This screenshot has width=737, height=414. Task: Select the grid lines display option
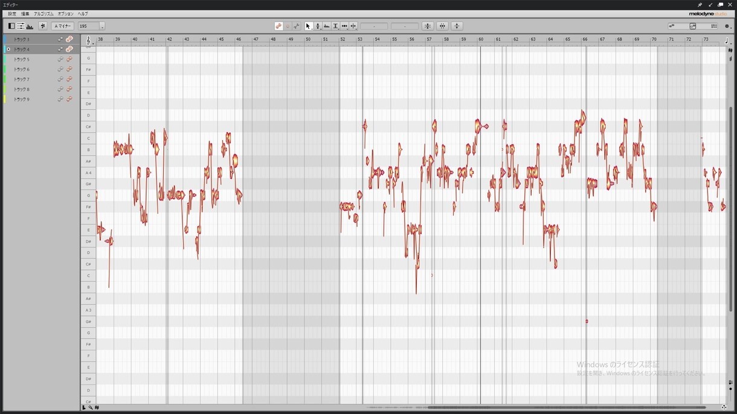(714, 26)
